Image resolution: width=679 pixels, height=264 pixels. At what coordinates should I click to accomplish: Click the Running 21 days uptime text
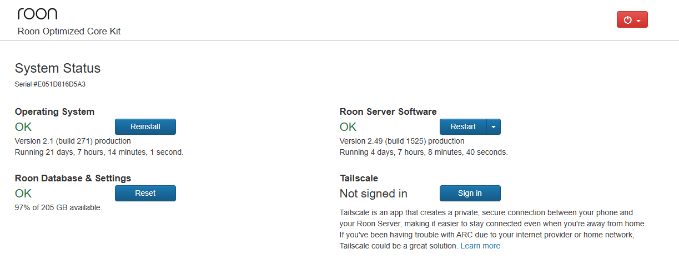(x=99, y=152)
